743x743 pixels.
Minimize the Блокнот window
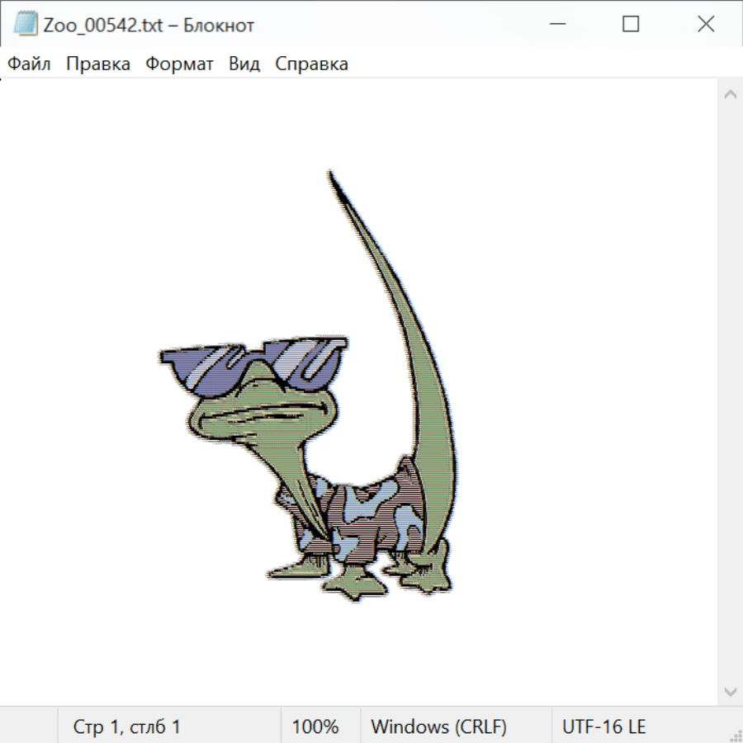click(x=556, y=24)
